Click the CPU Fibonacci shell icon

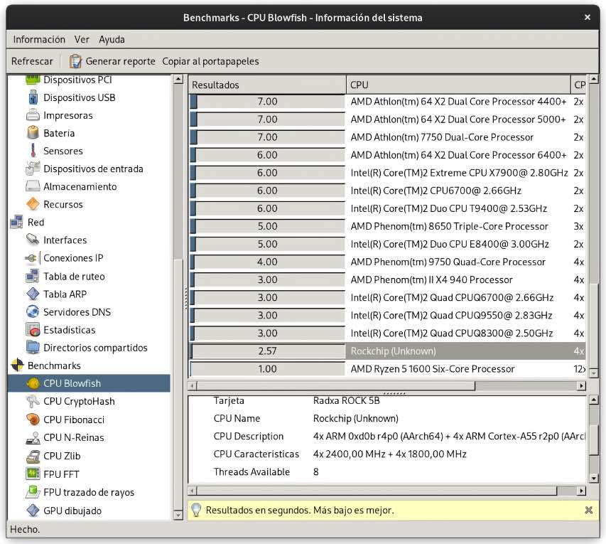(33, 420)
